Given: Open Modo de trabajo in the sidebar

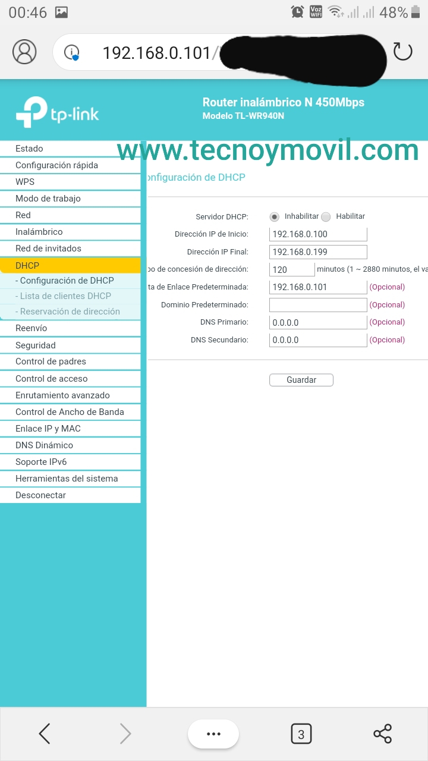Looking at the screenshot, I should coord(70,199).
